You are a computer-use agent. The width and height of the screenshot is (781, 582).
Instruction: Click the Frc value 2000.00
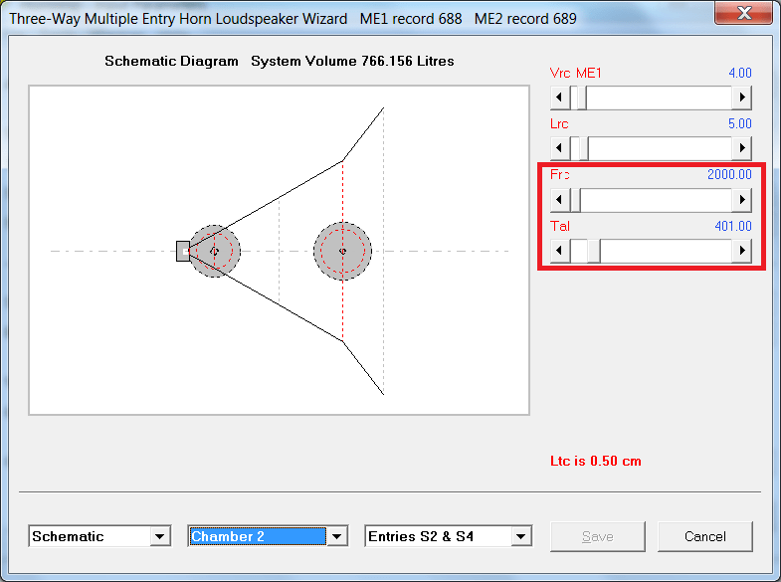click(729, 174)
